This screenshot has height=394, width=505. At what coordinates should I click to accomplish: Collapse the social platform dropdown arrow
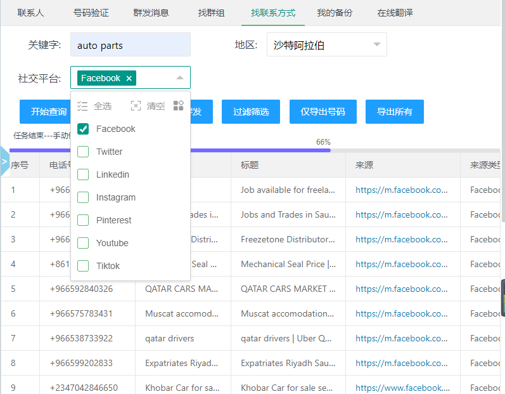[180, 77]
